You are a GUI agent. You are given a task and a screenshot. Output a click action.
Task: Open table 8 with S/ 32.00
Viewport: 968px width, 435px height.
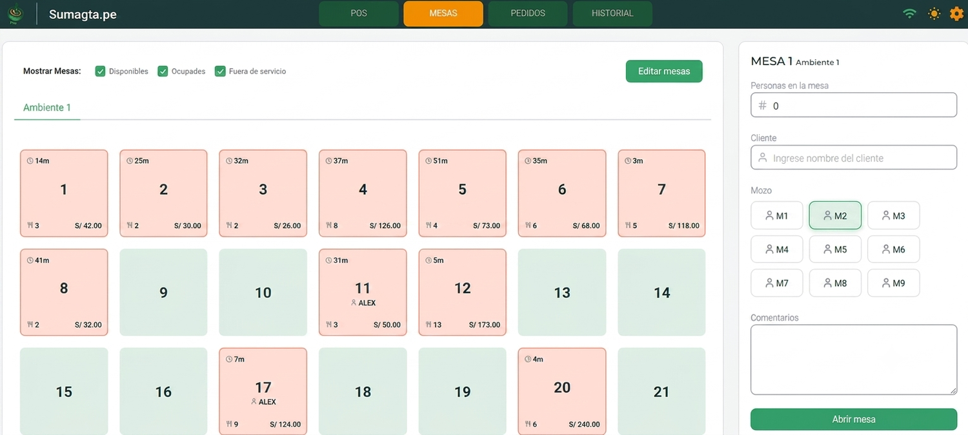pos(64,293)
